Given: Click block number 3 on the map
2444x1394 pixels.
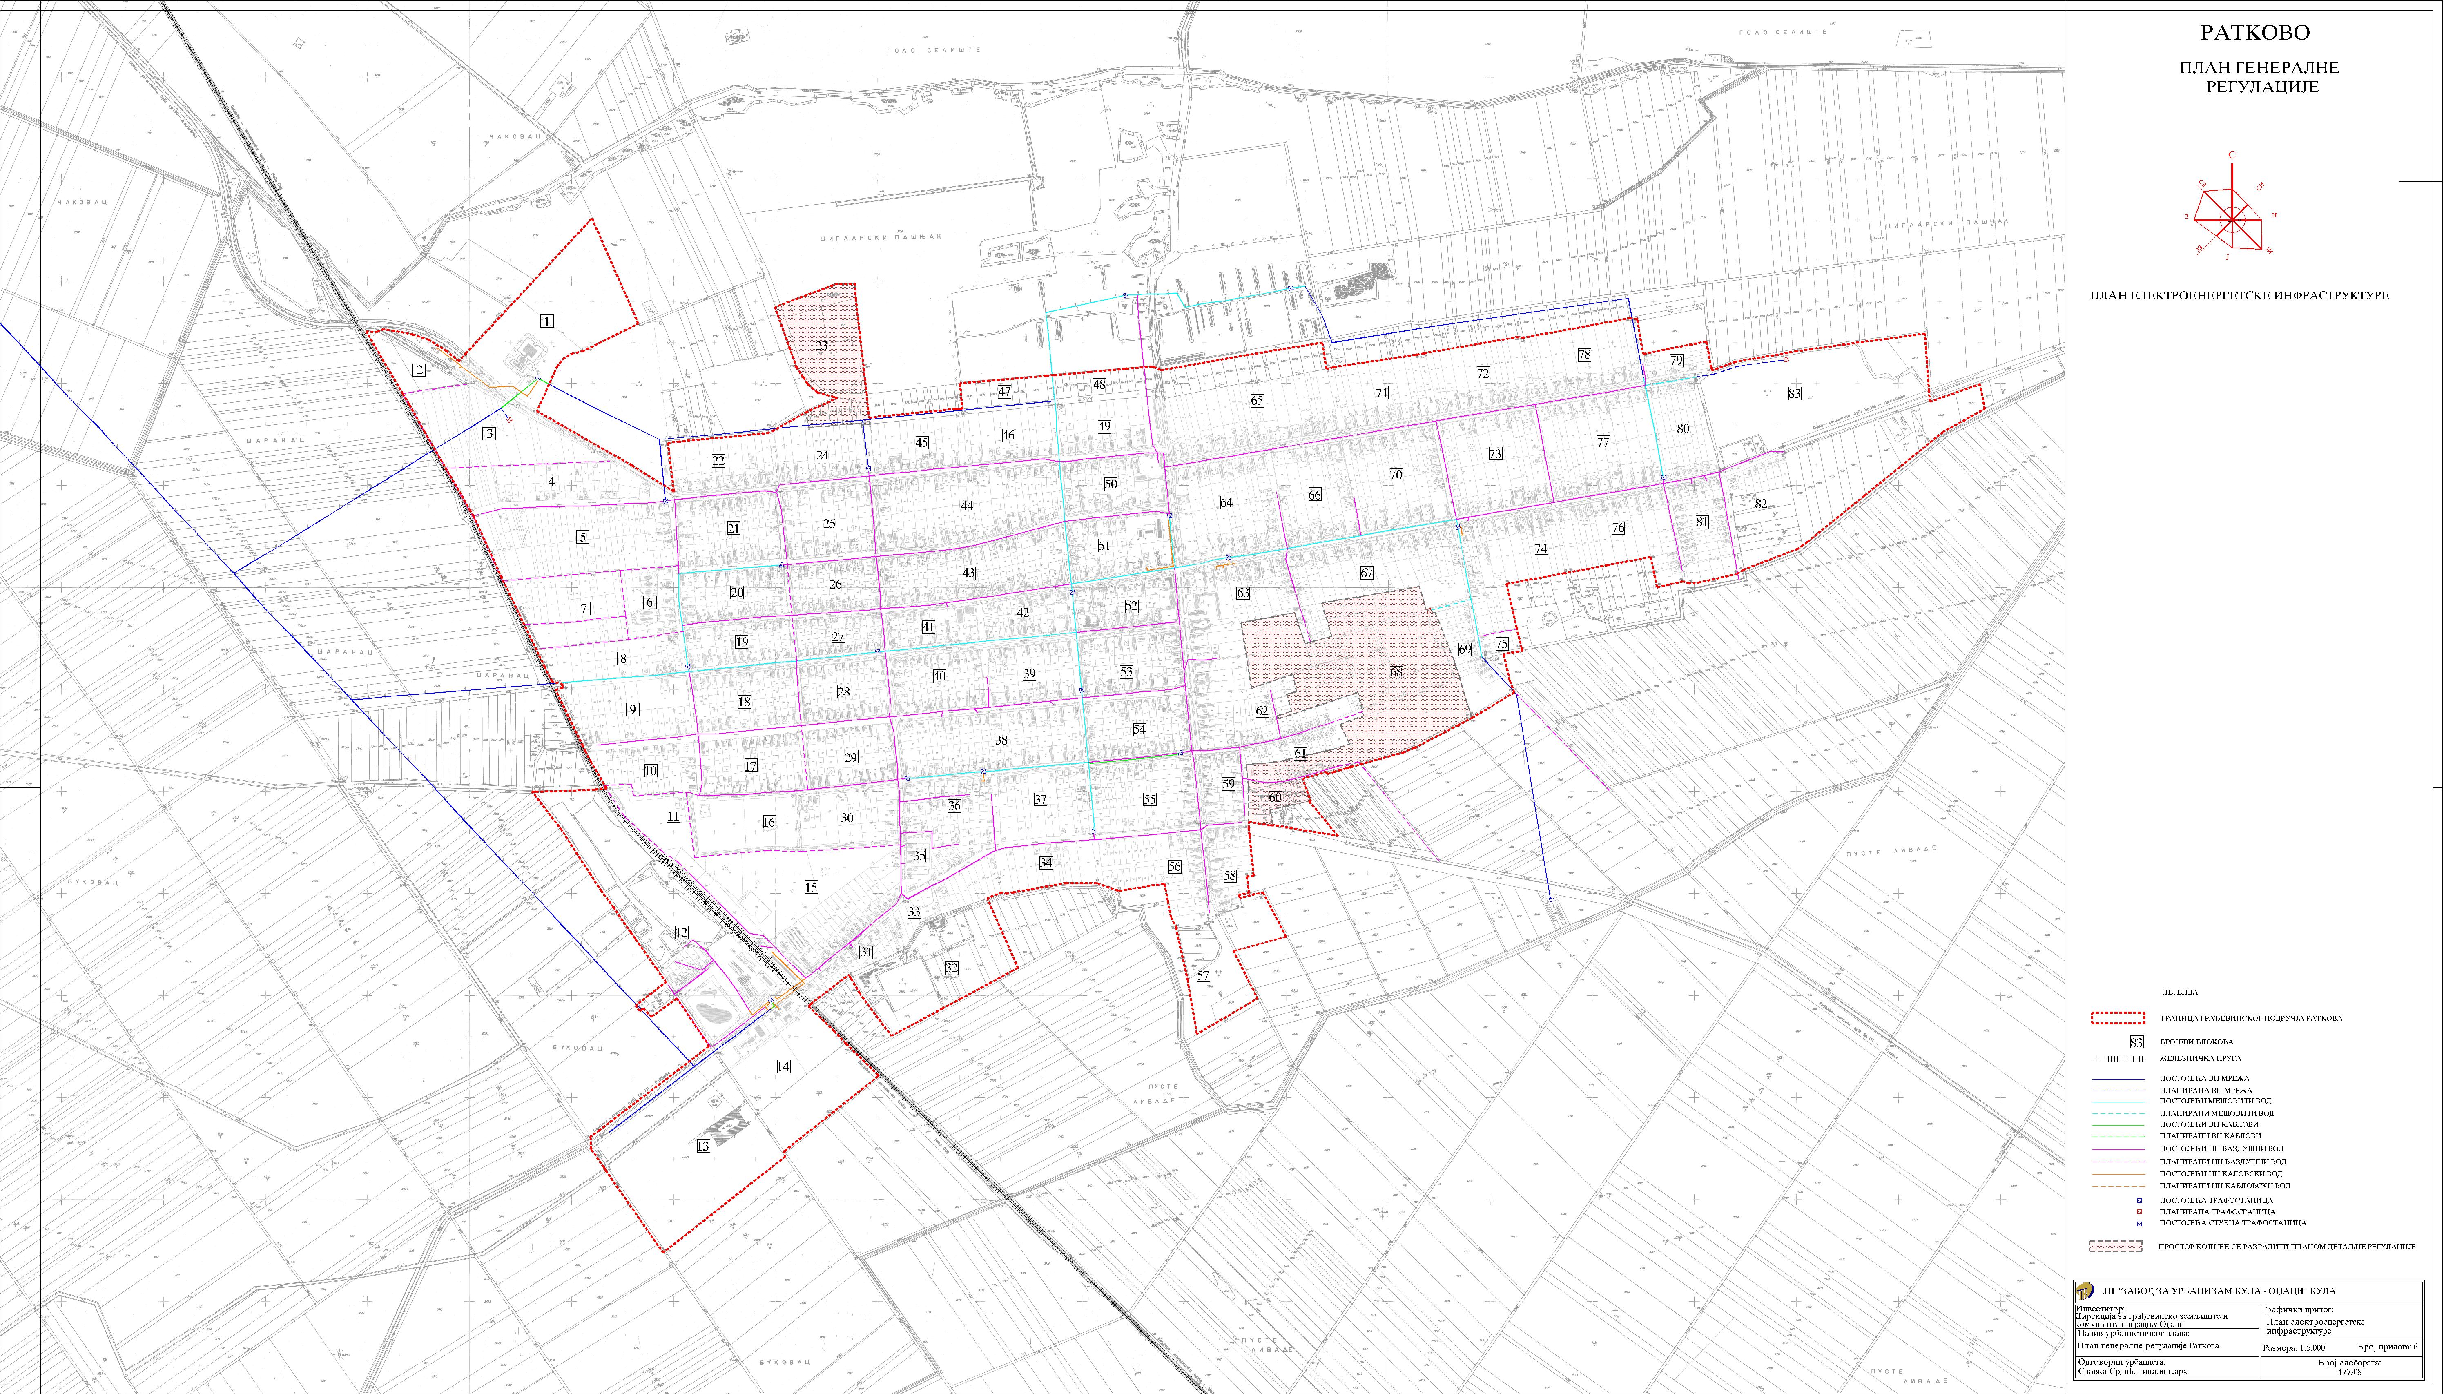Looking at the screenshot, I should click(489, 434).
